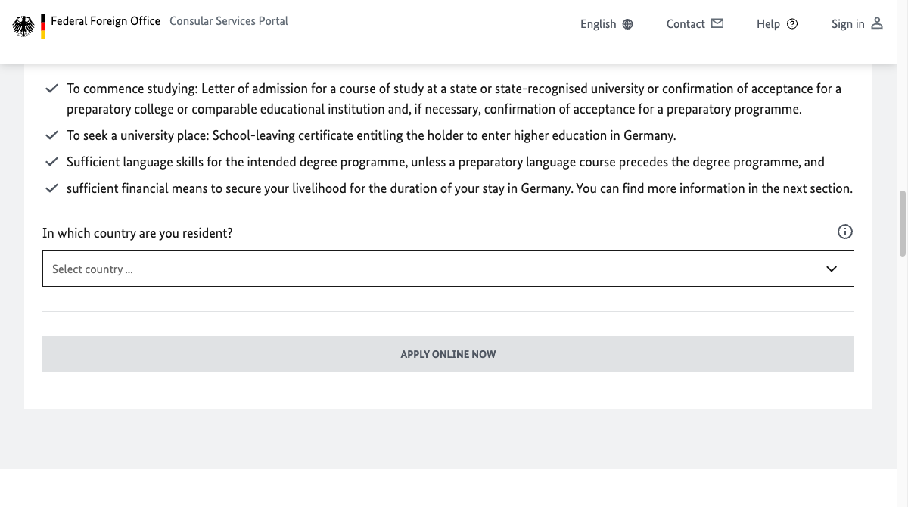Click the question mark Help icon
Viewport: 908px width, 507px height.
coord(792,24)
